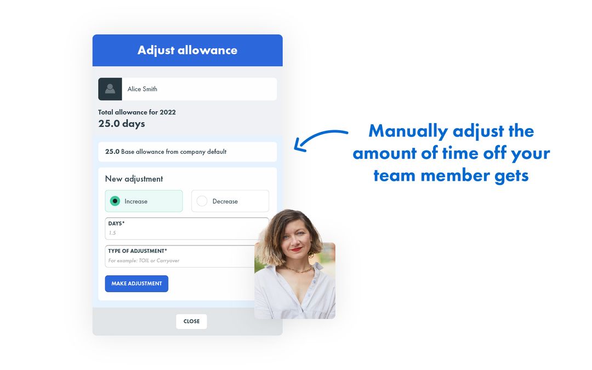Click Alice Smith's avatar icon
This screenshot has height=370, width=592.
coord(110,89)
